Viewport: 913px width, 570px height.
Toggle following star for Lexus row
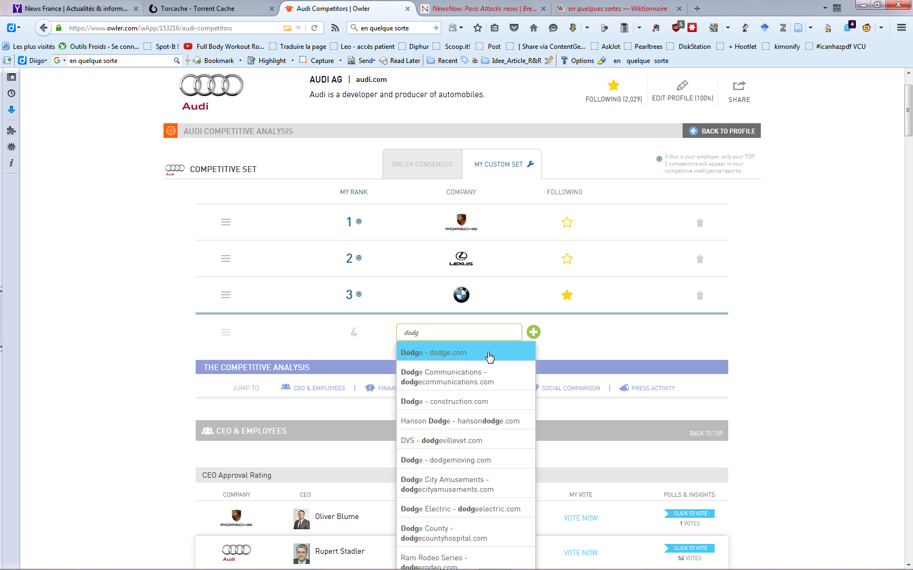pyautogui.click(x=567, y=258)
